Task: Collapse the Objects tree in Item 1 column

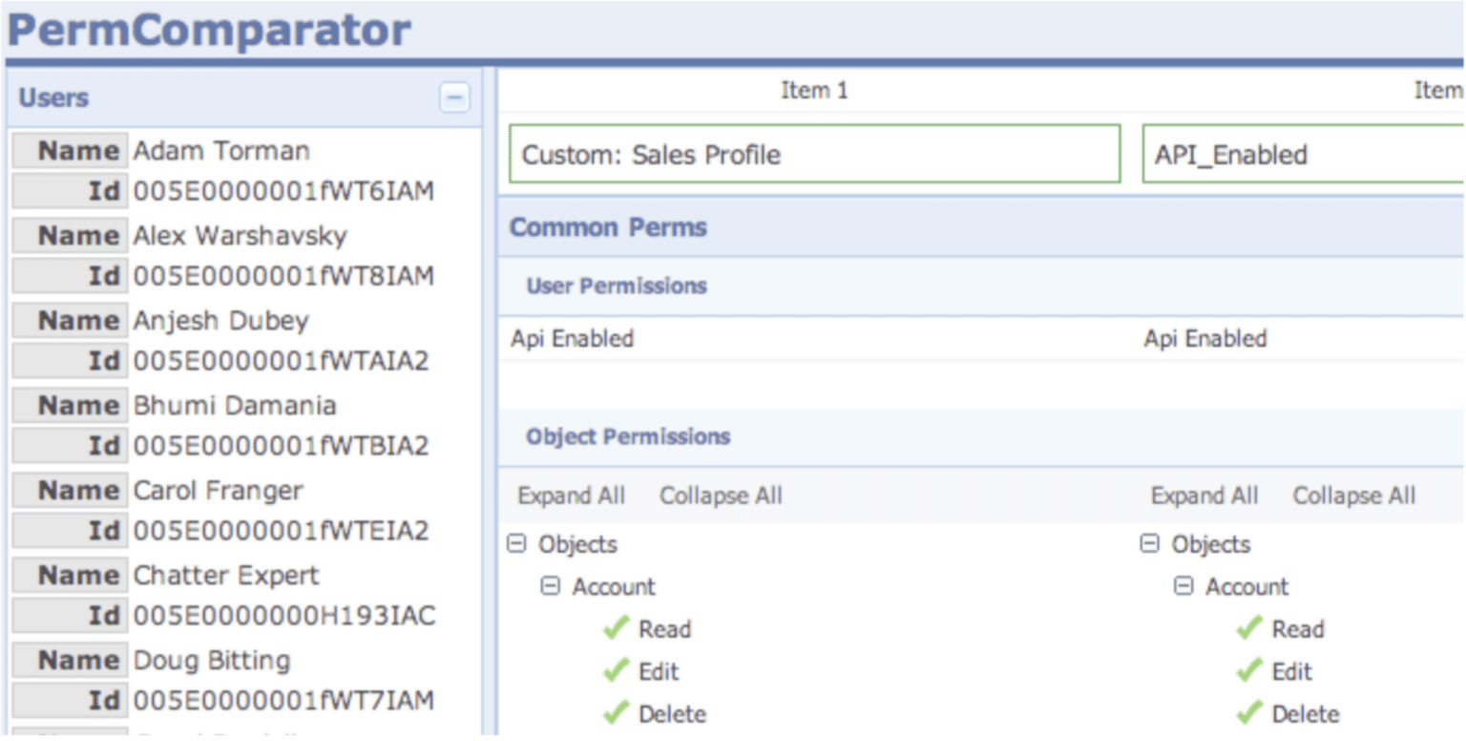Action: pos(516,543)
